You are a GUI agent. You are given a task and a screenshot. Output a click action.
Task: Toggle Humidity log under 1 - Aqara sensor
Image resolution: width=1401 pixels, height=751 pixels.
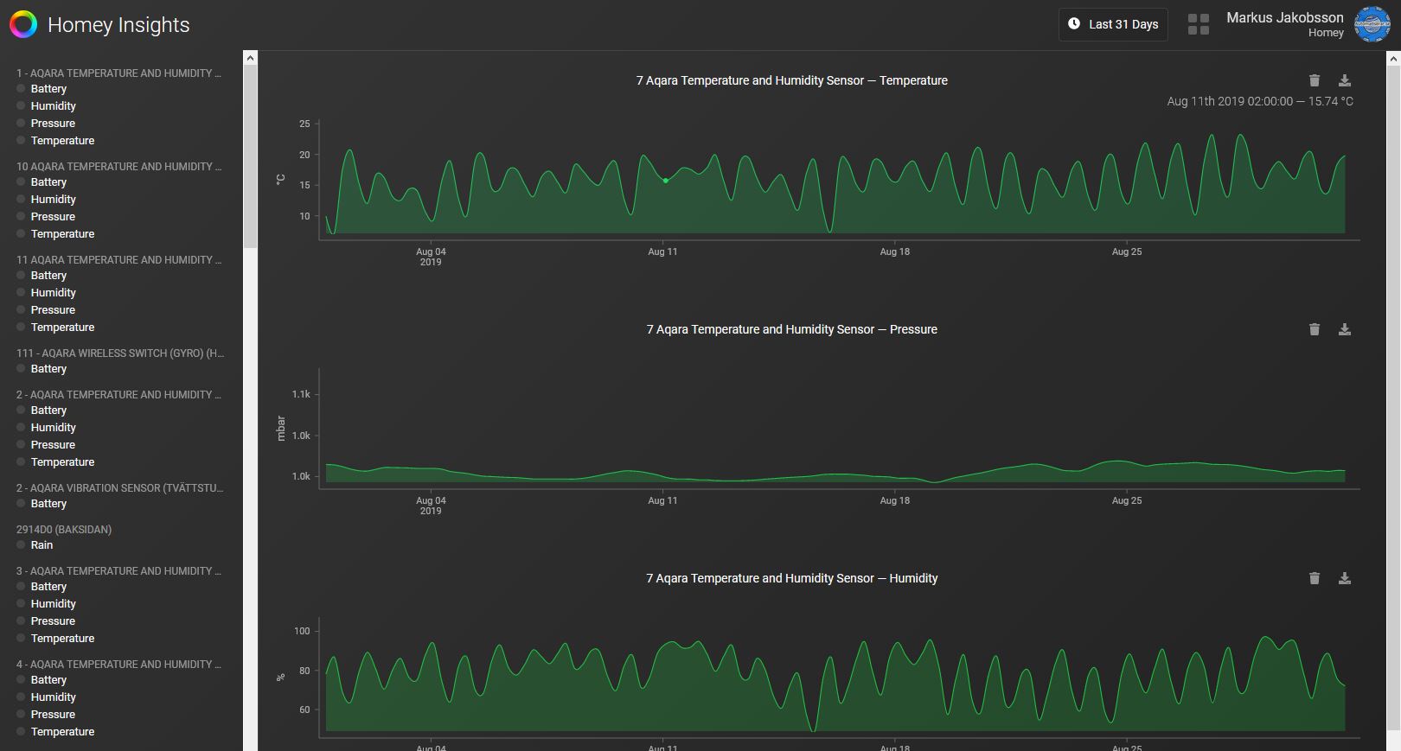pyautogui.click(x=46, y=106)
